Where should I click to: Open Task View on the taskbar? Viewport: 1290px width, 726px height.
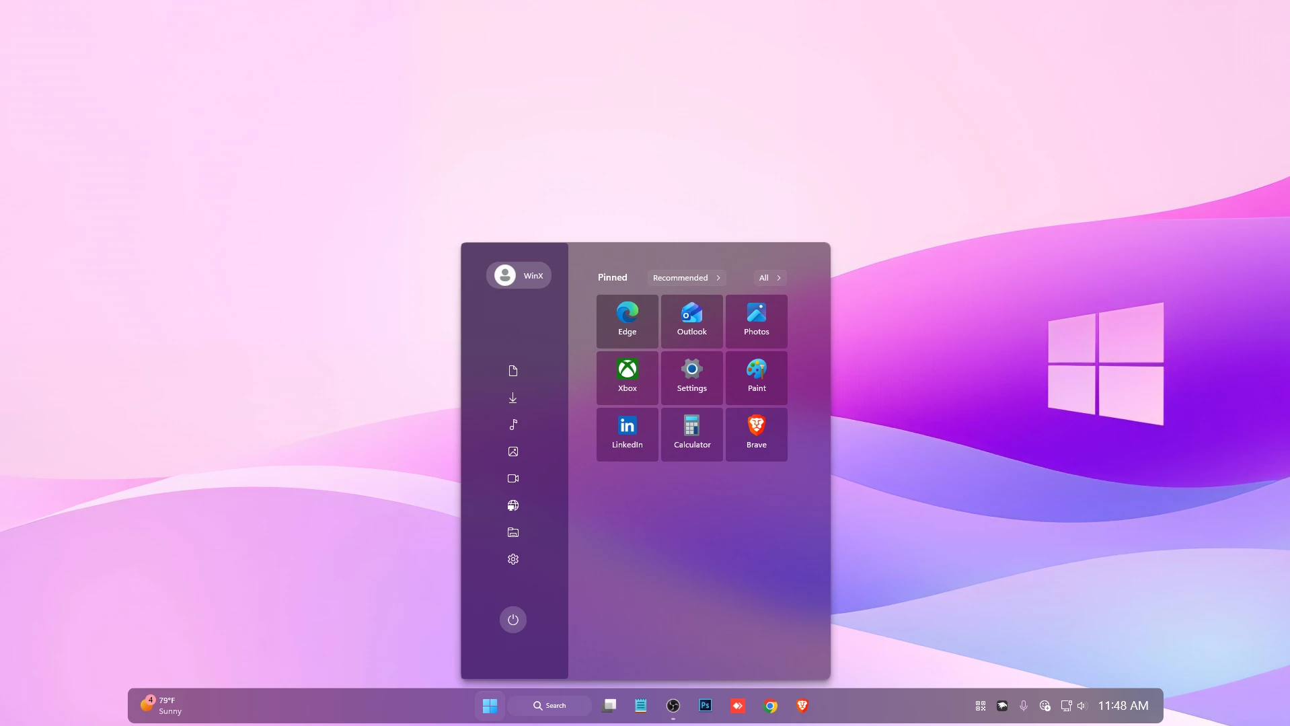609,706
